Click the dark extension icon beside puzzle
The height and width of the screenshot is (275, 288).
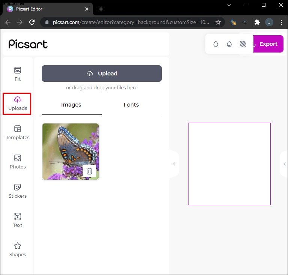[x=245, y=22]
